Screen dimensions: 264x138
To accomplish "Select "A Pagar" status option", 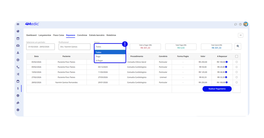I will (99, 61).
